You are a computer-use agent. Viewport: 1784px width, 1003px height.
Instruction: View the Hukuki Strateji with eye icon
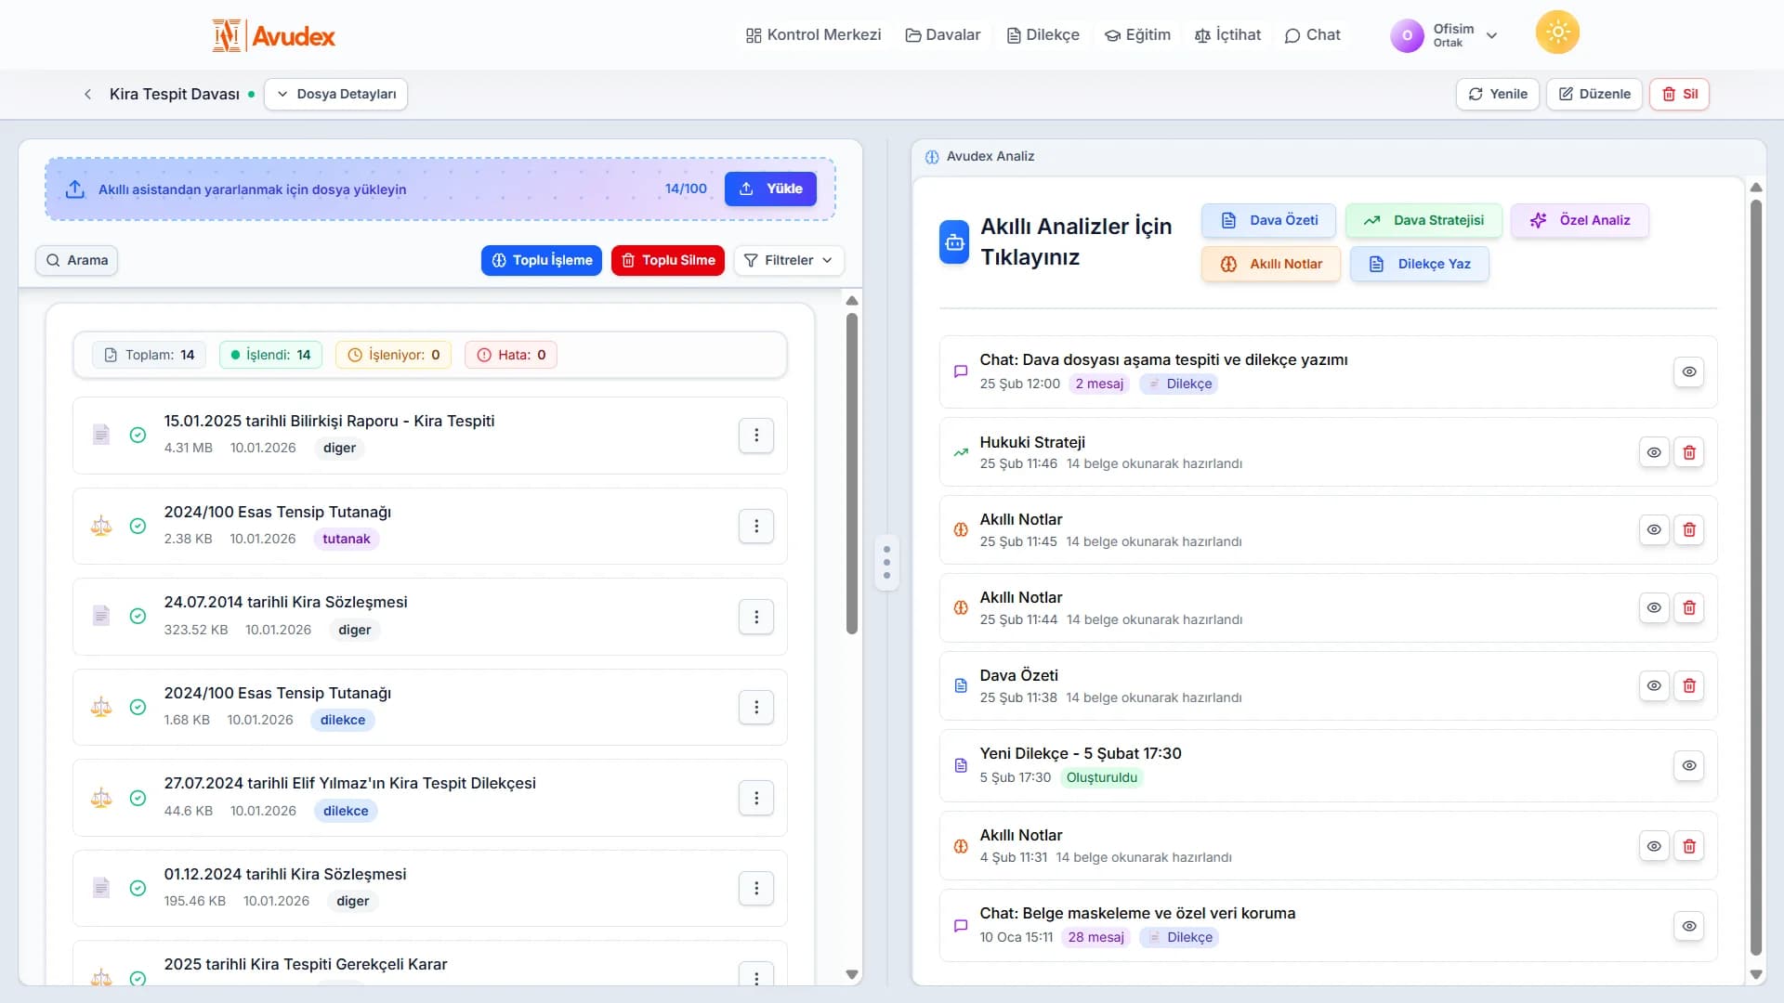1654,452
